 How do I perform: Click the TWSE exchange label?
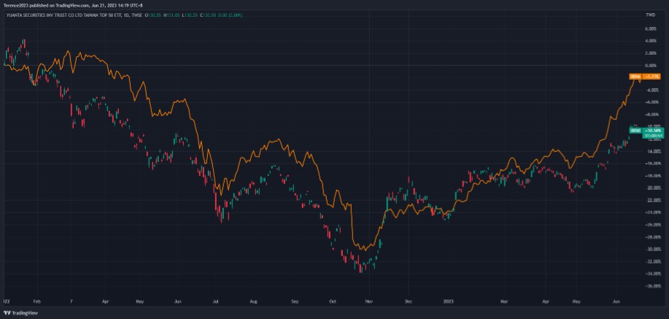pyautogui.click(x=136, y=15)
